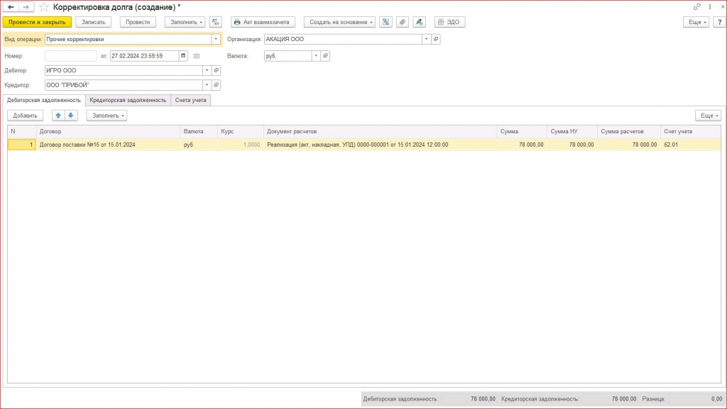Go forward with the right arrow
727x409 pixels.
click(x=26, y=7)
